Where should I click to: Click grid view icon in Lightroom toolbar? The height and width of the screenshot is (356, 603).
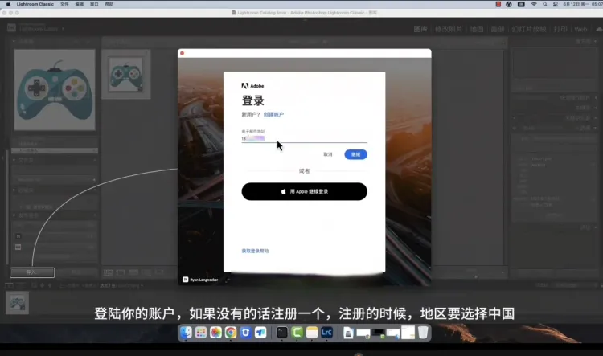click(x=108, y=272)
